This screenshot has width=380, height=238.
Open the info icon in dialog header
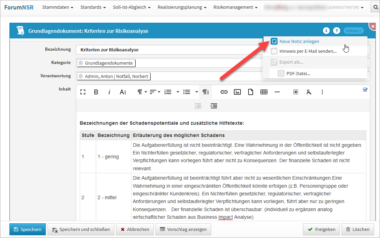point(326,31)
